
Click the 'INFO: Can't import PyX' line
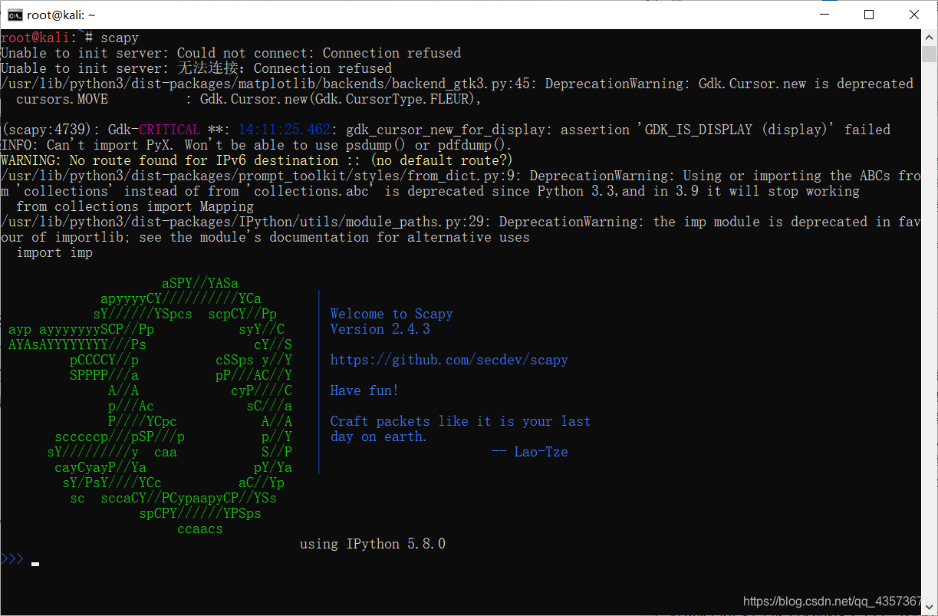click(256, 145)
